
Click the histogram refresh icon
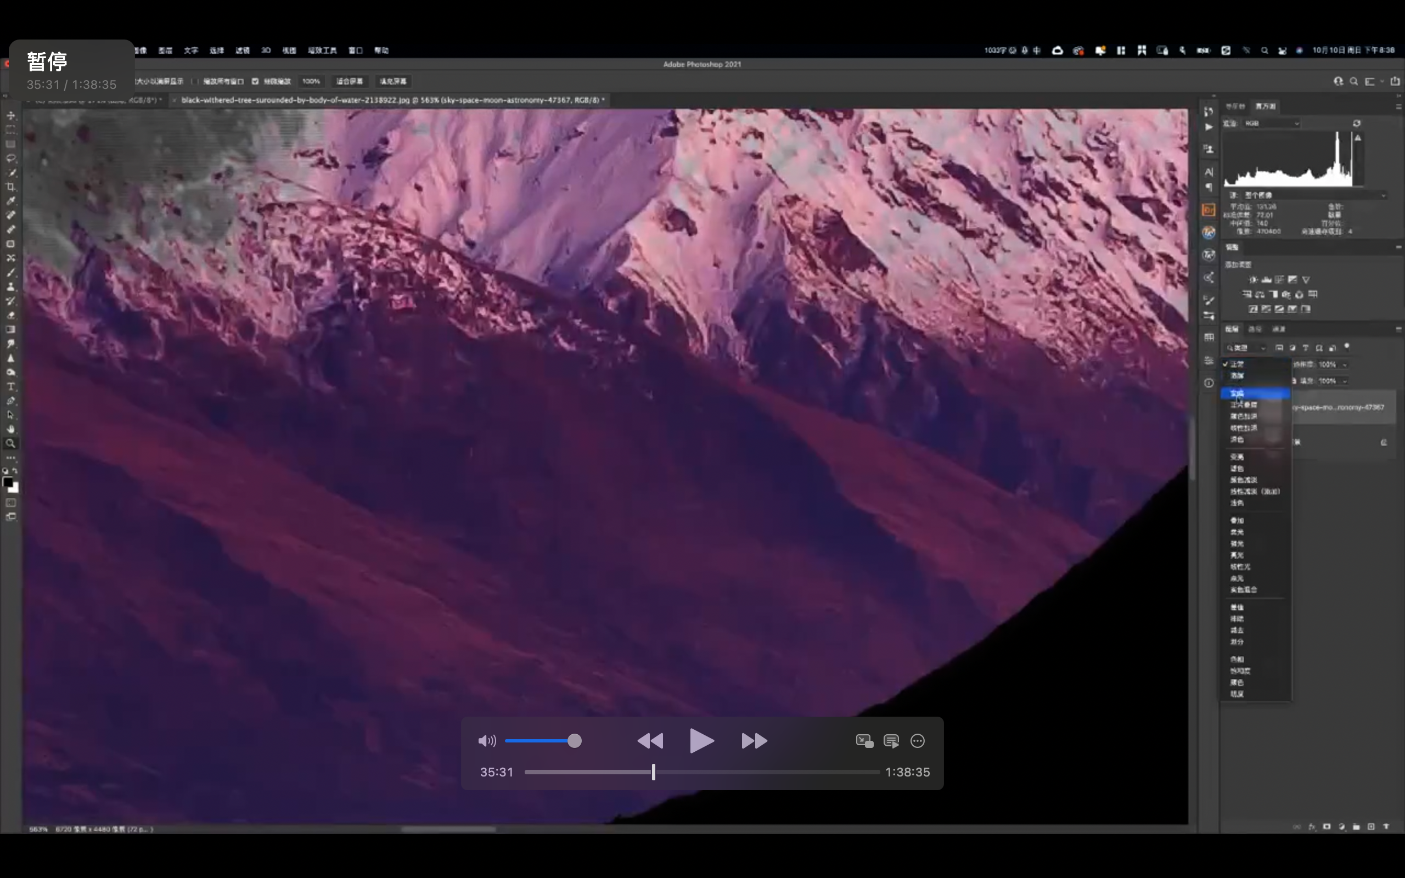tap(1356, 123)
